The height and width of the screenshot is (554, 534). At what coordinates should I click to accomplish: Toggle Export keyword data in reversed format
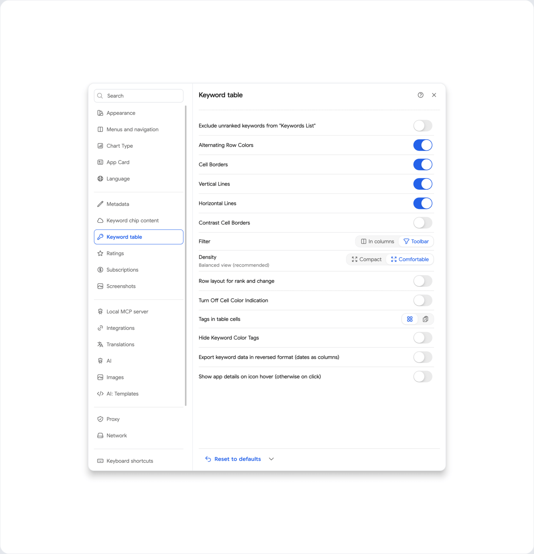point(423,357)
